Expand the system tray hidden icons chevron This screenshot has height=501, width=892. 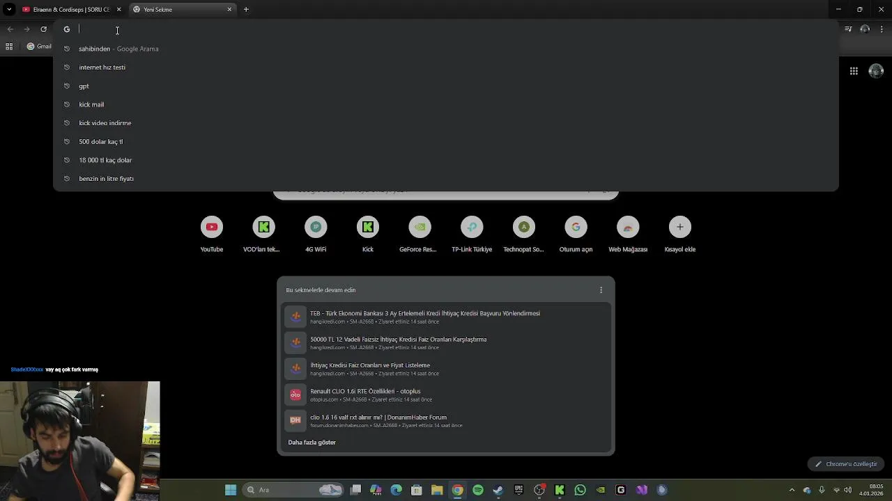tap(792, 490)
